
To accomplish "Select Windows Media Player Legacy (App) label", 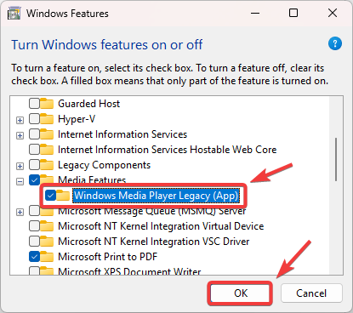I will [x=156, y=196].
